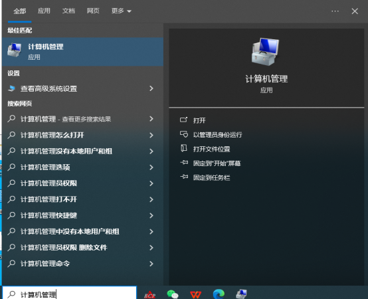
Task: Click 打开 to launch 计算机管理
Action: coord(199,120)
